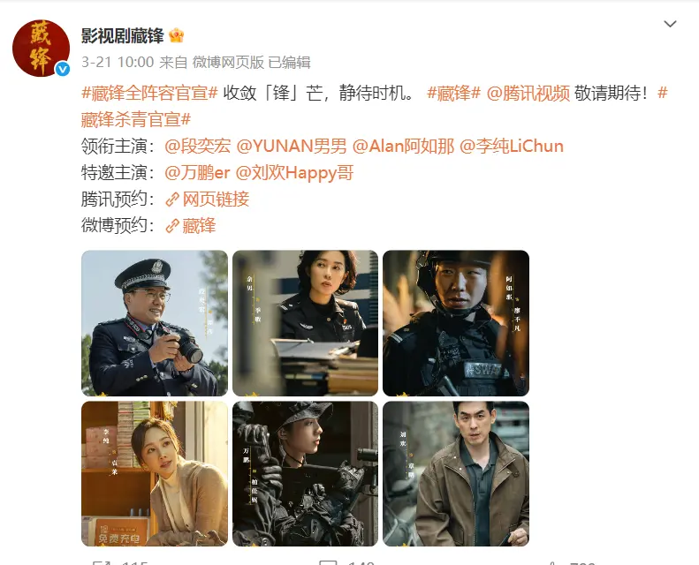Open the 影视剧藏锋 account name

pyautogui.click(x=123, y=35)
